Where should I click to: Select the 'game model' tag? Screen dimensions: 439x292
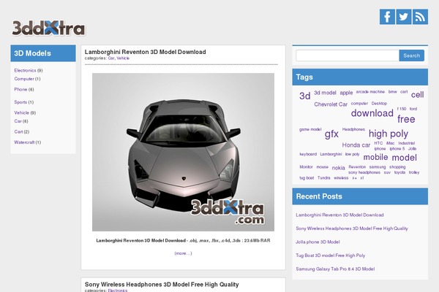point(310,129)
